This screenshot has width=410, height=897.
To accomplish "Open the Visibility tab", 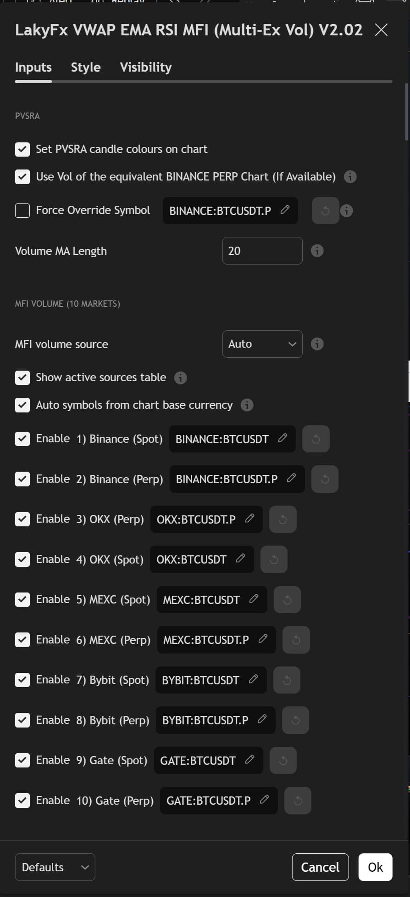I will click(x=145, y=67).
